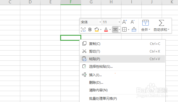Select column F header
178x102 pixels.
click(71, 2)
